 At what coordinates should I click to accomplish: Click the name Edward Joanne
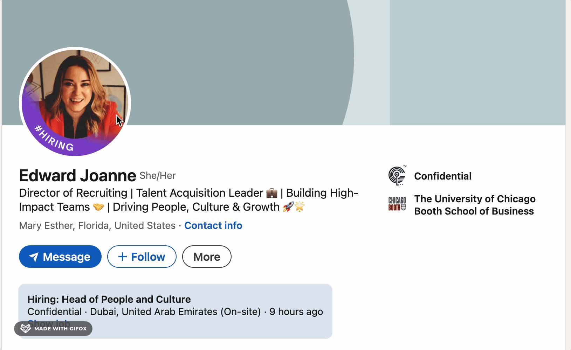[77, 175]
